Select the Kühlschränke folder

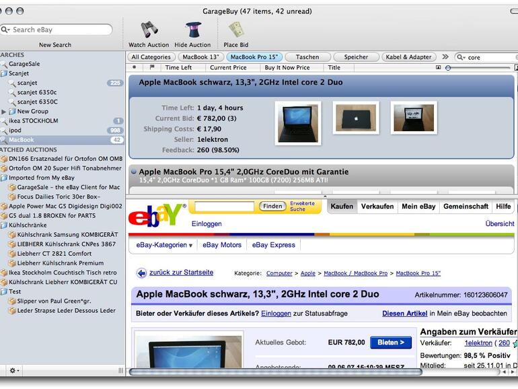point(28,225)
